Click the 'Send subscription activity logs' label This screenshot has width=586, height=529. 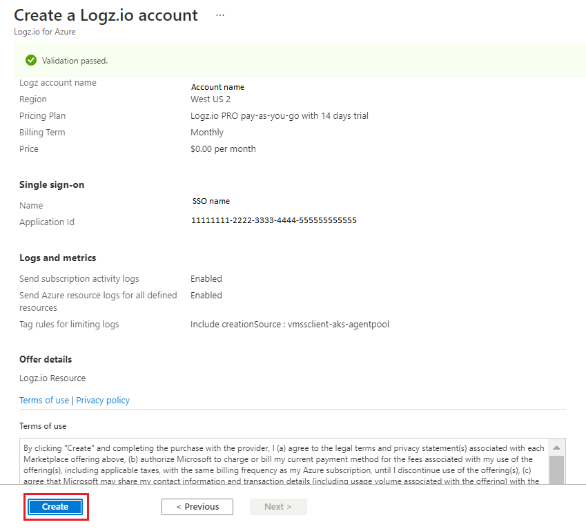click(79, 278)
